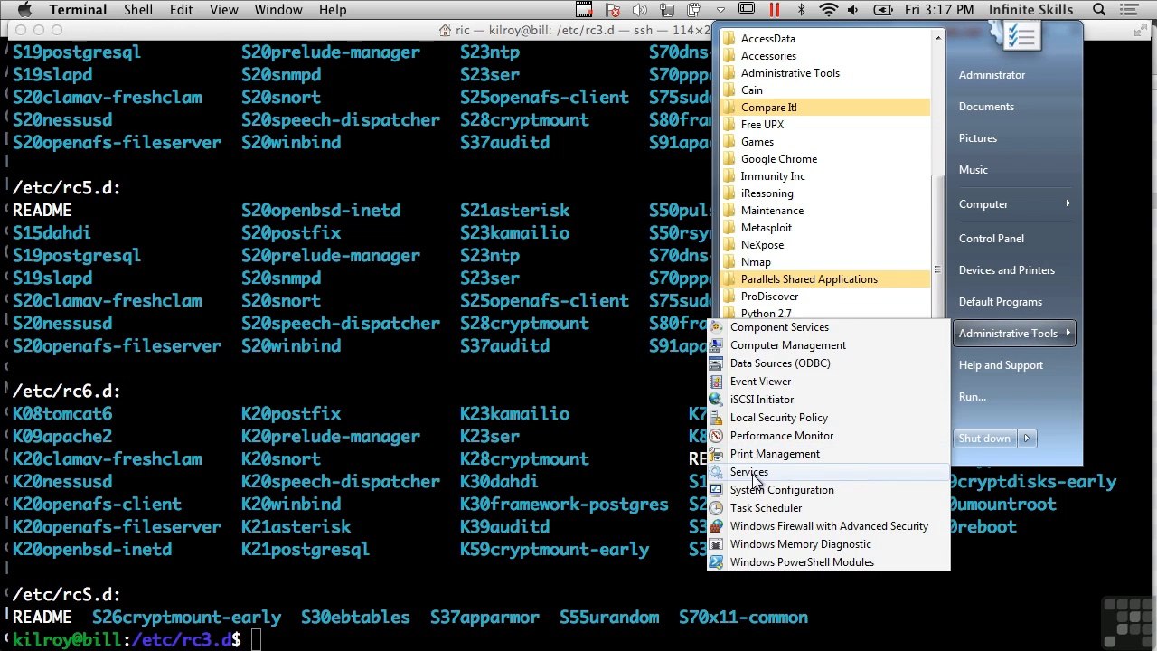Open the Edit menu
The image size is (1157, 651).
point(181,10)
